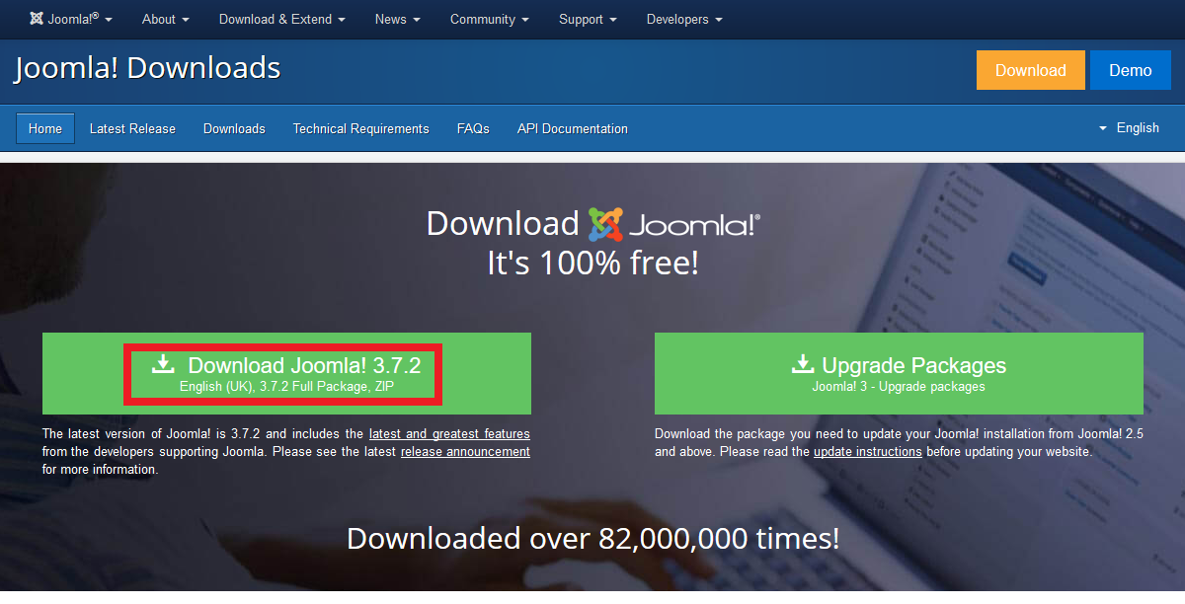1185x604 pixels.
Task: Select the Home tab
Action: tap(45, 128)
